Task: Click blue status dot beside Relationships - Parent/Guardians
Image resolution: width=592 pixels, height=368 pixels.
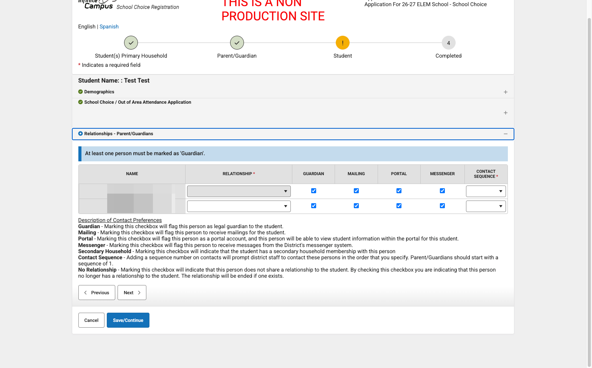Action: 80,134
